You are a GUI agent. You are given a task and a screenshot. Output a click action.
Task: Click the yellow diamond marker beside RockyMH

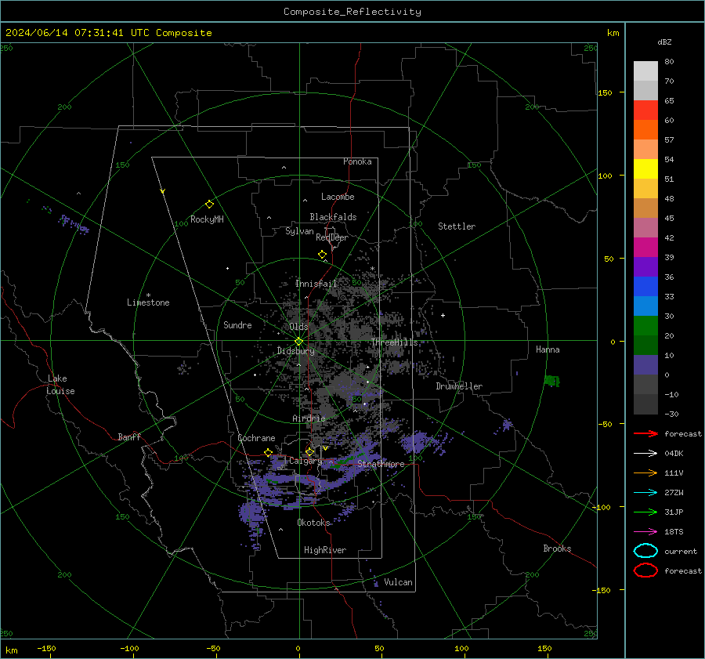pos(209,205)
